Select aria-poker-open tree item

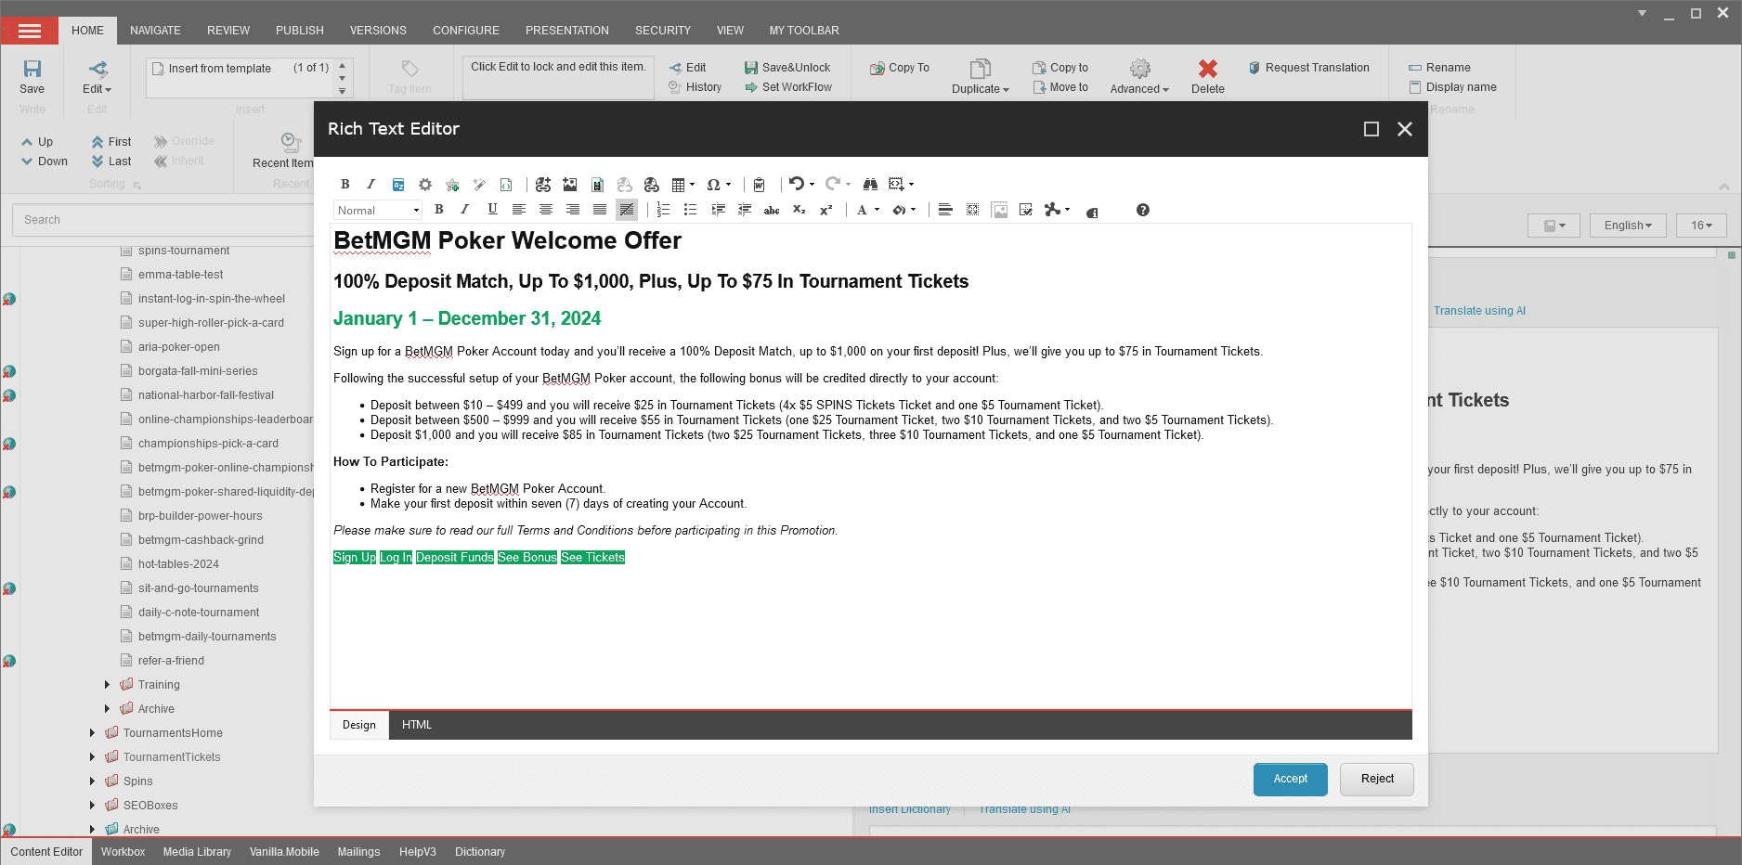coord(179,347)
